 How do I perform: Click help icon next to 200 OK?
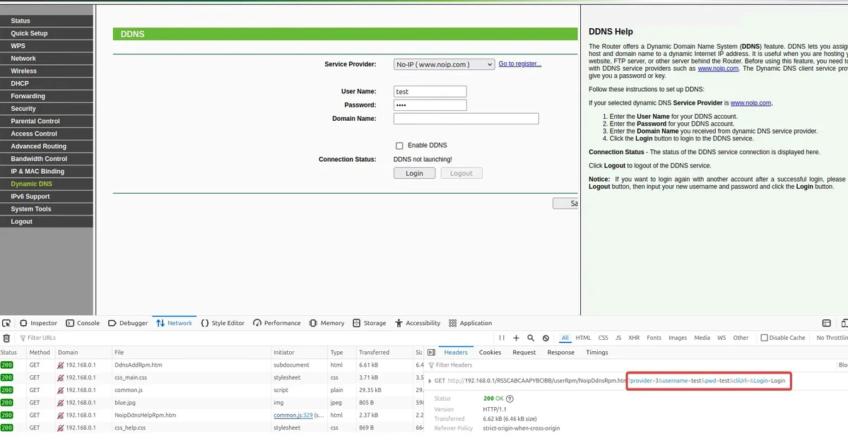(x=510, y=399)
